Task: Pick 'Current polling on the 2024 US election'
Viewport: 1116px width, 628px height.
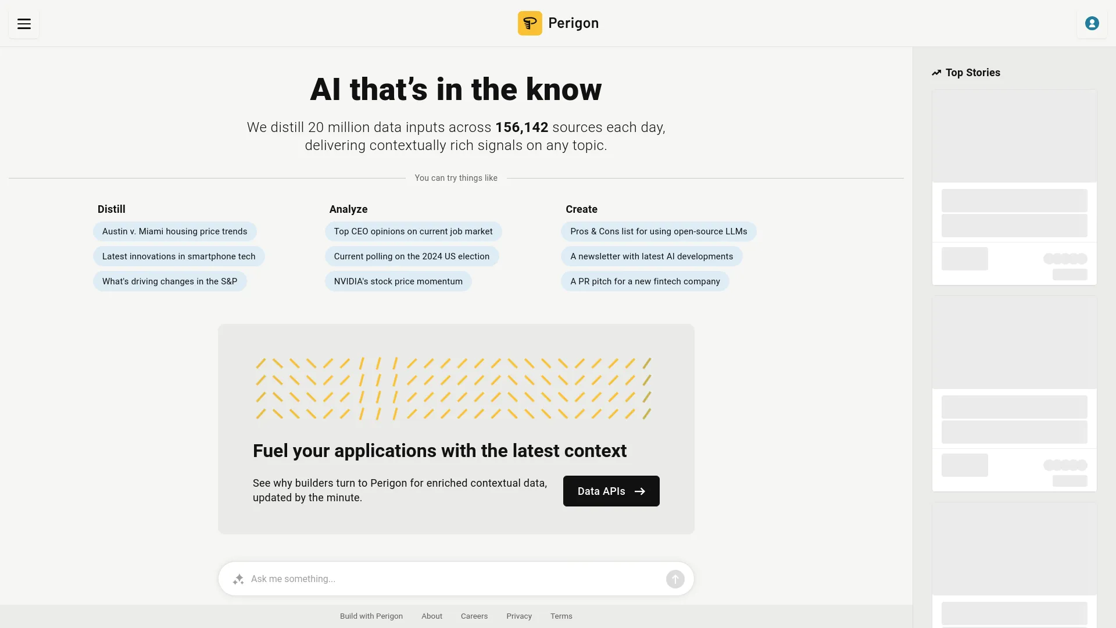Action: [x=412, y=256]
